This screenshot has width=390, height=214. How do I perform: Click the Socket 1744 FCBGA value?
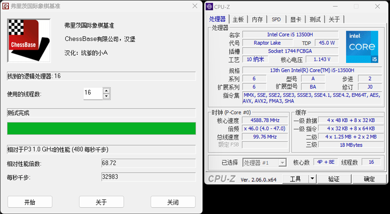pos(290,51)
